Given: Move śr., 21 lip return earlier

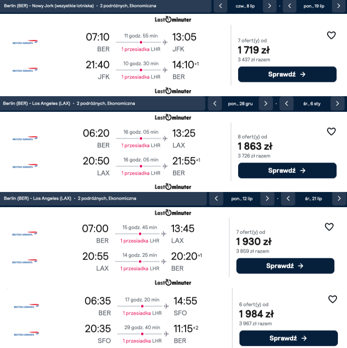Looking at the screenshot, I should (288, 198).
